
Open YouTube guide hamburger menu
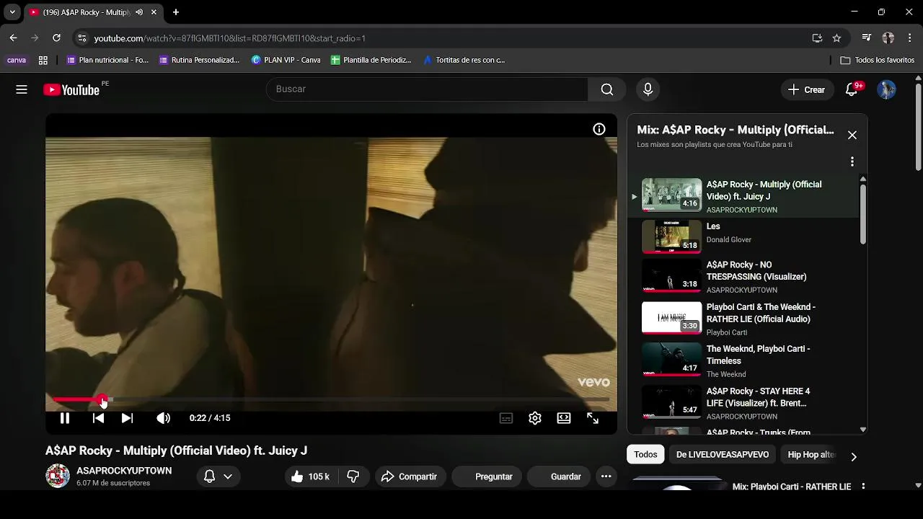tap(22, 89)
